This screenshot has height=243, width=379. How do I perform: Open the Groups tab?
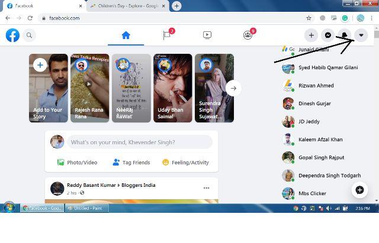[248, 35]
